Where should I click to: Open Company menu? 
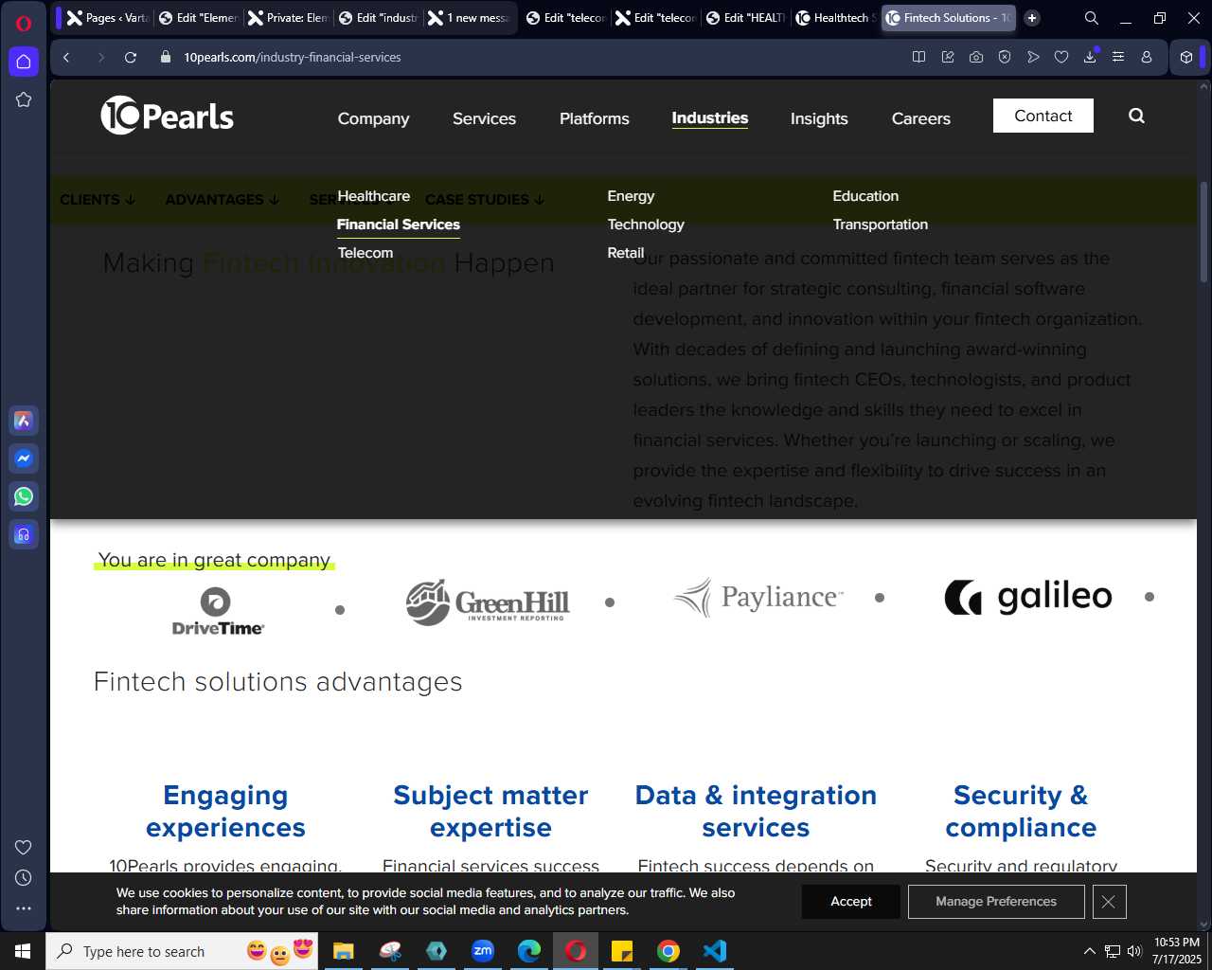pos(374,118)
